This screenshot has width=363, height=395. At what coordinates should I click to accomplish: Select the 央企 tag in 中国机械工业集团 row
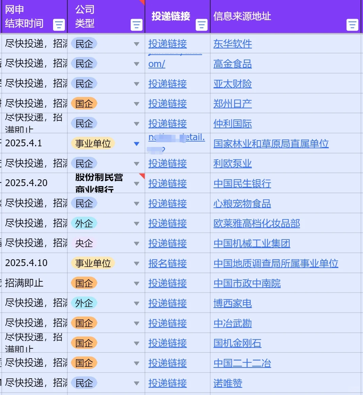(x=84, y=243)
